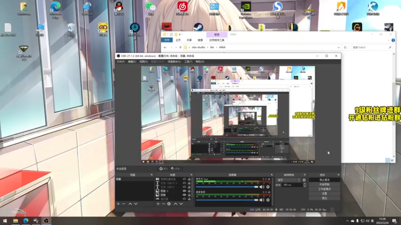This screenshot has height=225, width=401.
Task: Toggle visibility of video capture device source
Action: point(184,179)
